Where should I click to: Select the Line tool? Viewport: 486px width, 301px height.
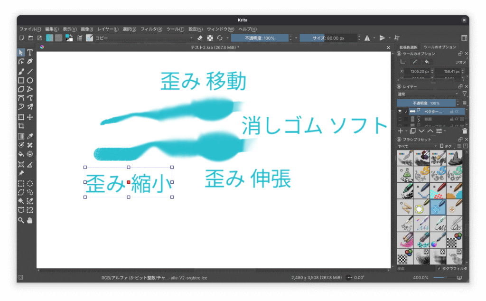click(30, 72)
